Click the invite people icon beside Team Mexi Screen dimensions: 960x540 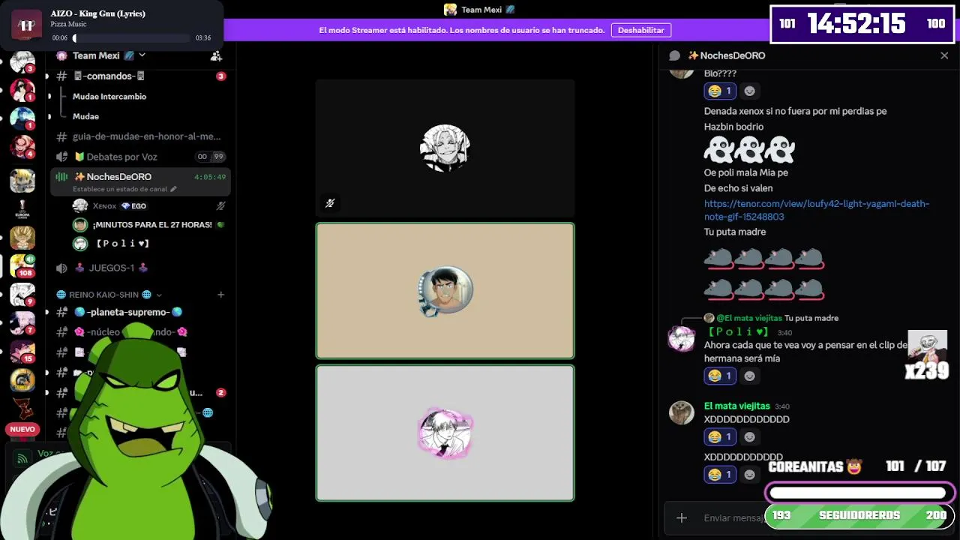[x=216, y=55]
